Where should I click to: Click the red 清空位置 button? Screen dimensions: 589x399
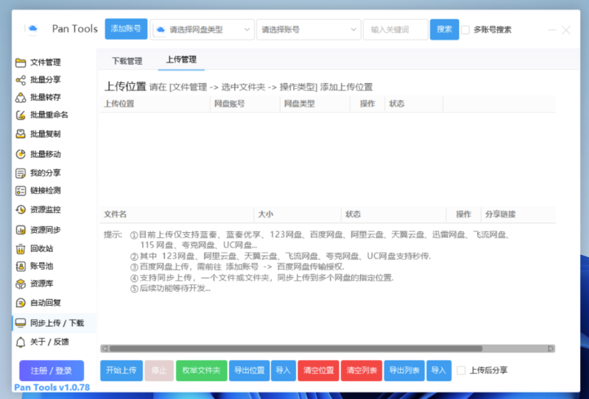click(x=317, y=370)
